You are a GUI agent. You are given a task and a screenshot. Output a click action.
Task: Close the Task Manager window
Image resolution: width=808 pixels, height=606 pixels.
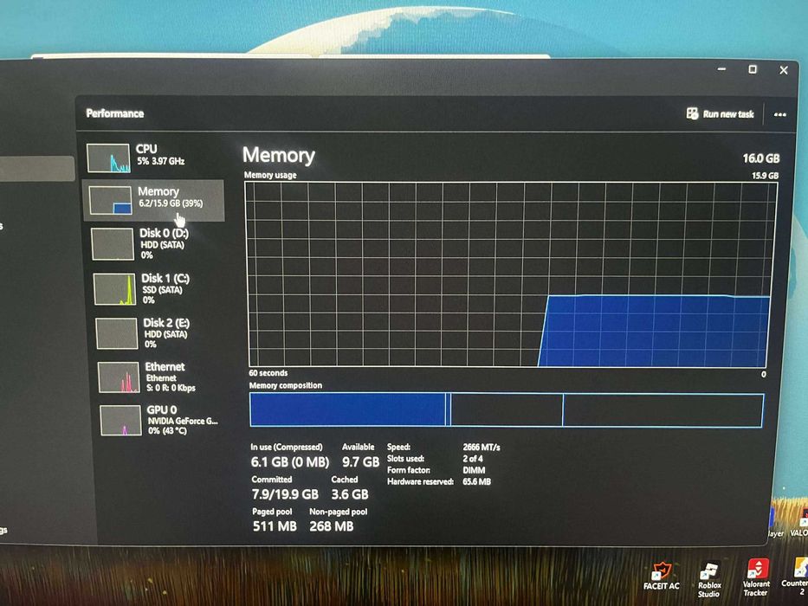pos(784,70)
